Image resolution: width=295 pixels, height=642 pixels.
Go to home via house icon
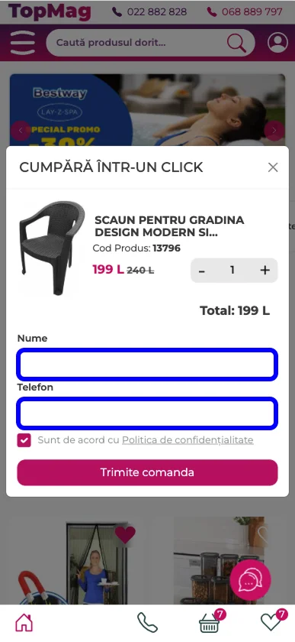(x=24, y=623)
